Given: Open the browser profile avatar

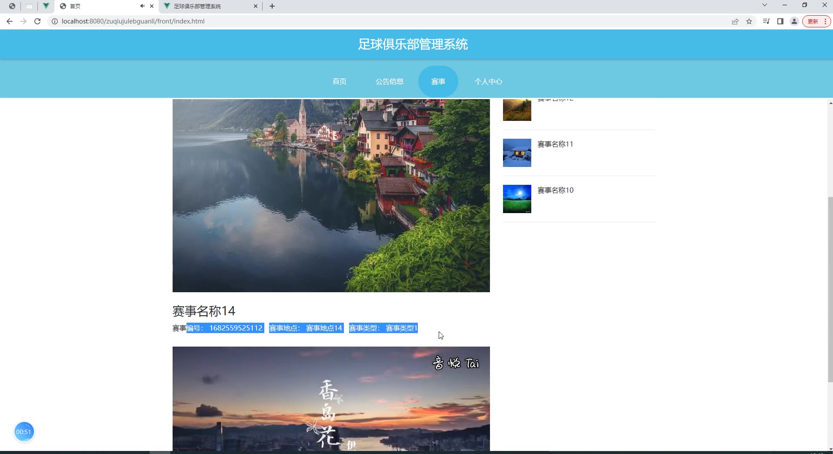Looking at the screenshot, I should point(794,21).
